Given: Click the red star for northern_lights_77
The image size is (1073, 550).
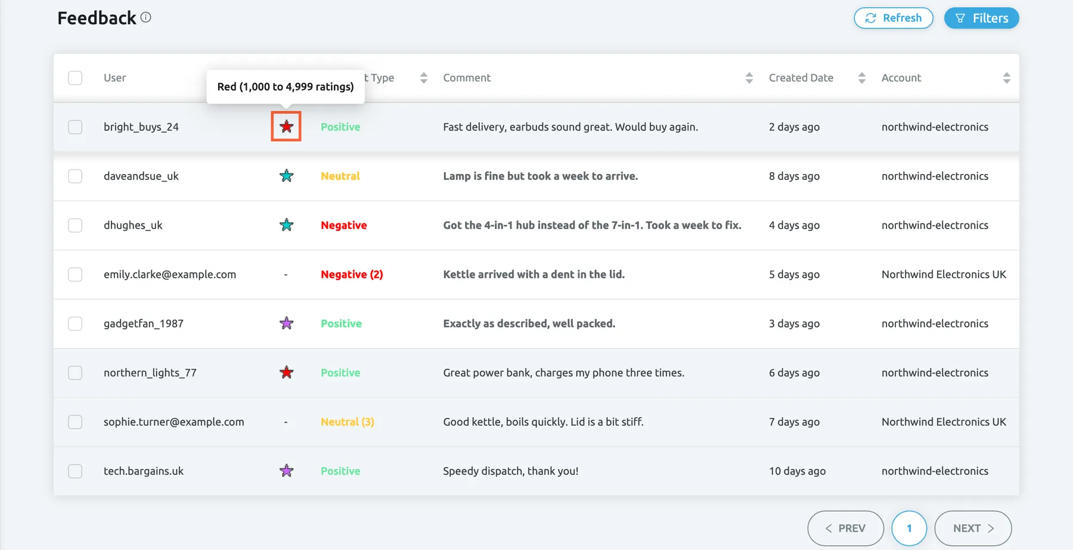Looking at the screenshot, I should pos(286,372).
